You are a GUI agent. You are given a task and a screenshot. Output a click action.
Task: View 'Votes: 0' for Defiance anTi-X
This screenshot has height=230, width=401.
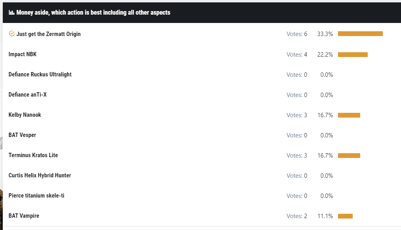(297, 95)
